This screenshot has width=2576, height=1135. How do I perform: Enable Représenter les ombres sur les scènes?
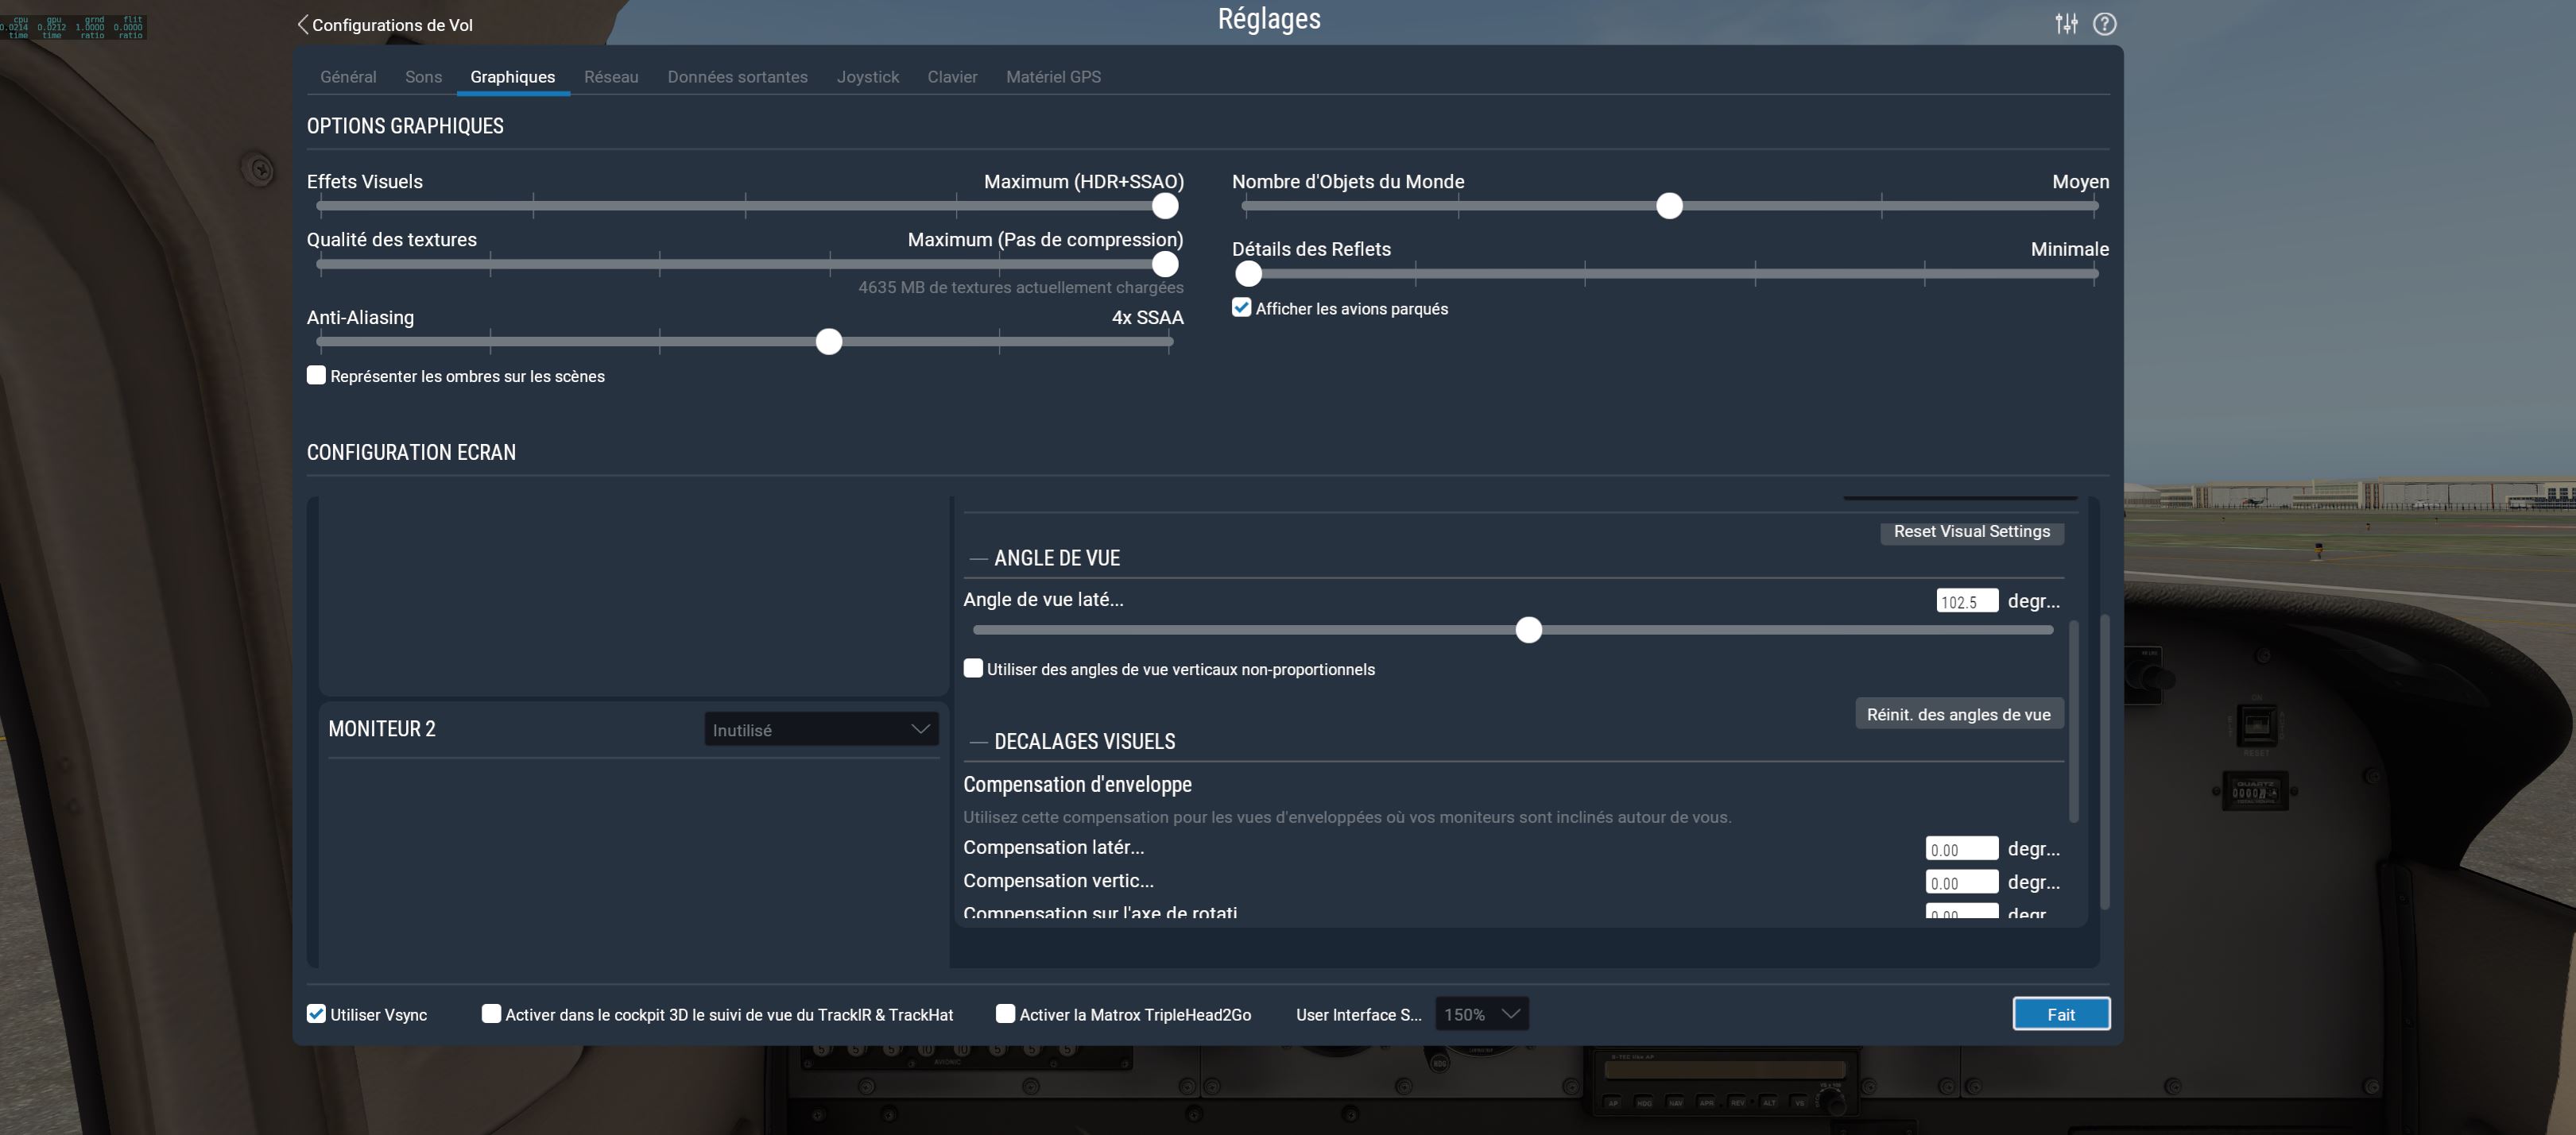click(316, 376)
